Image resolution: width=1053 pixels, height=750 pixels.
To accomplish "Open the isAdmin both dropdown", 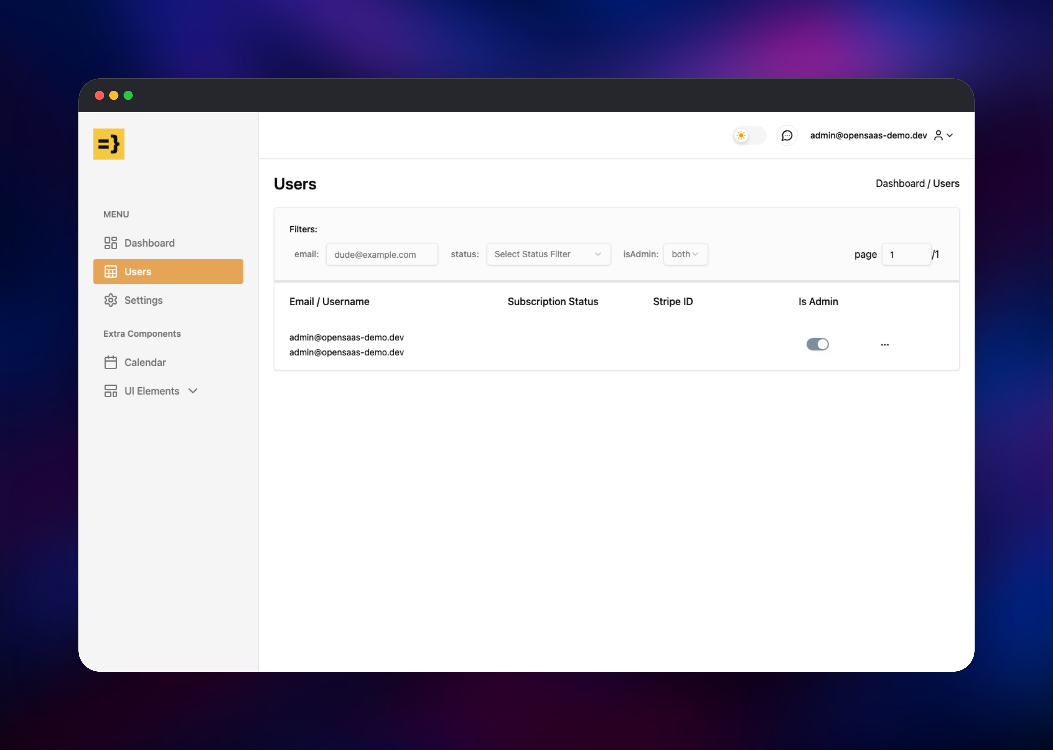I will [685, 254].
